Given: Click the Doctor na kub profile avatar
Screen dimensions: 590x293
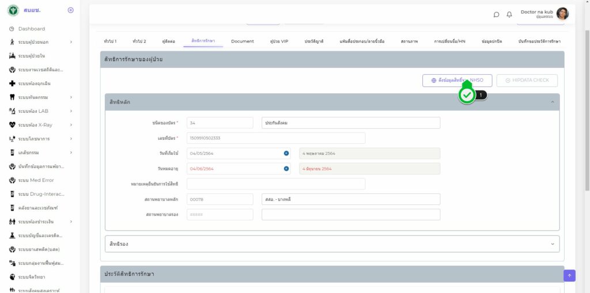Looking at the screenshot, I should coord(562,14).
